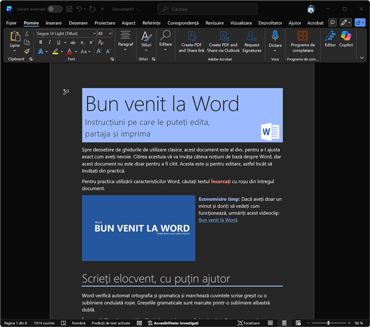Switch to Focalizare focus mode
This screenshot has width=370, height=327.
click(x=249, y=323)
